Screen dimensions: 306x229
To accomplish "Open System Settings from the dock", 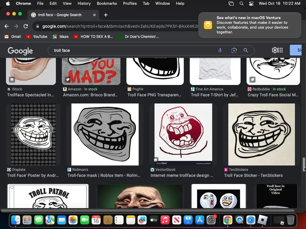I will 211,220.
